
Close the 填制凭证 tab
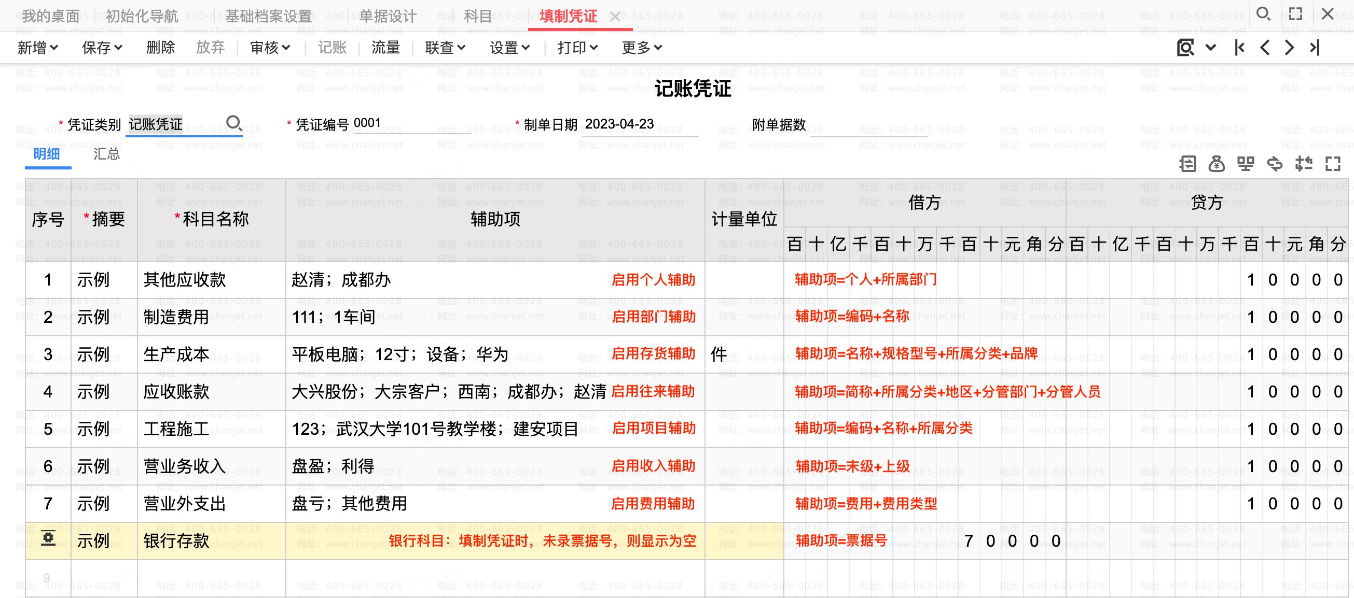615,17
